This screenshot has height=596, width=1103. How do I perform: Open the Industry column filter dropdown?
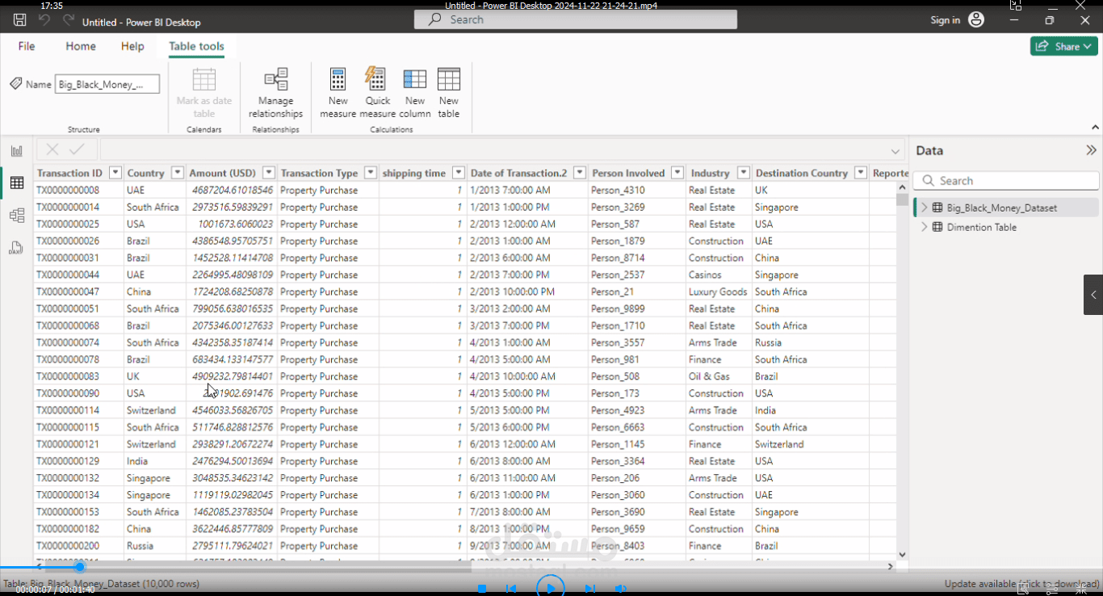[x=743, y=173]
